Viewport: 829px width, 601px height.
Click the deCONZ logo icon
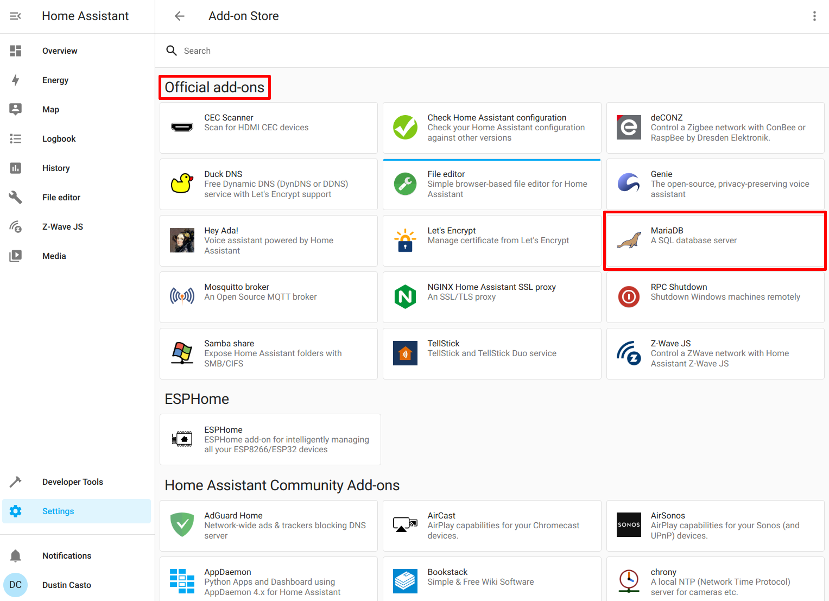(x=629, y=128)
